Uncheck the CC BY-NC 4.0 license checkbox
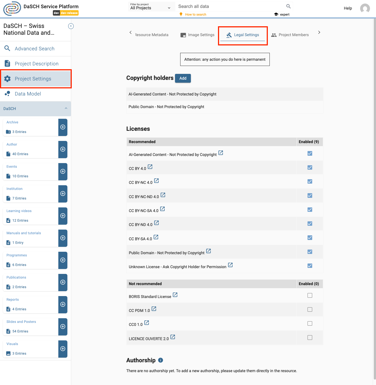376x385 pixels. click(310, 181)
